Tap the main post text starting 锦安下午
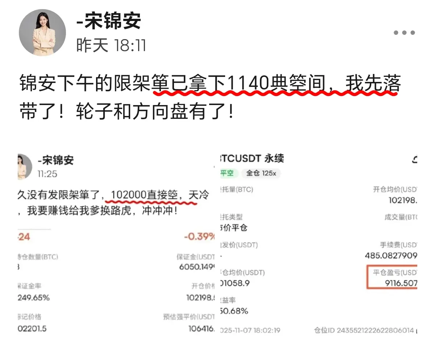This screenshot has width=435, height=346. [211, 99]
